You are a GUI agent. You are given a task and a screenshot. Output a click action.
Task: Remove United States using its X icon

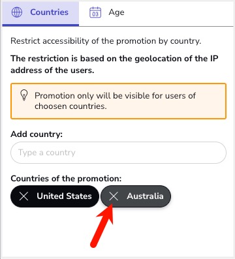23,196
